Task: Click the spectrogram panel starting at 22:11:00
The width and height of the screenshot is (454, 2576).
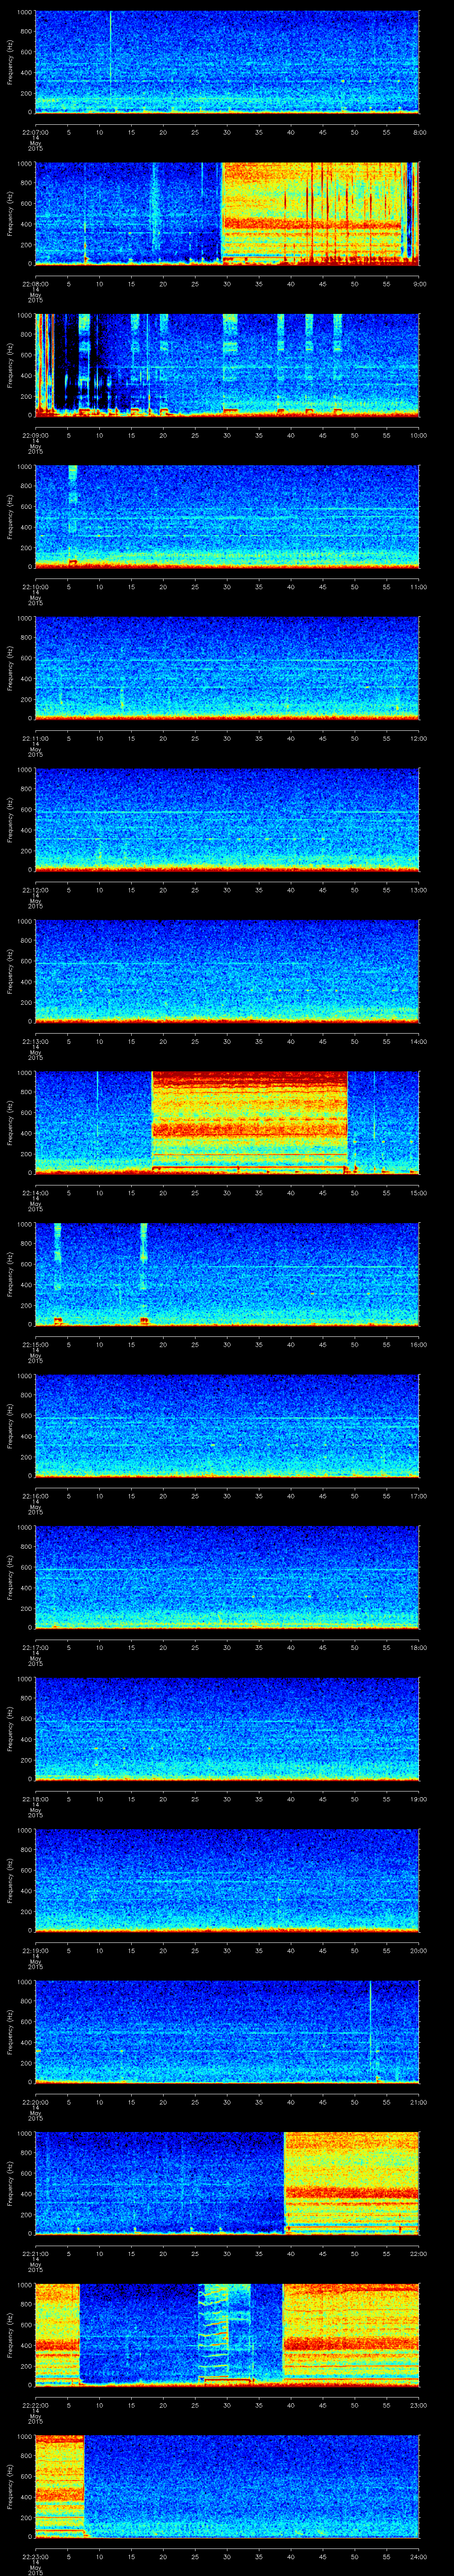Action: (227, 668)
